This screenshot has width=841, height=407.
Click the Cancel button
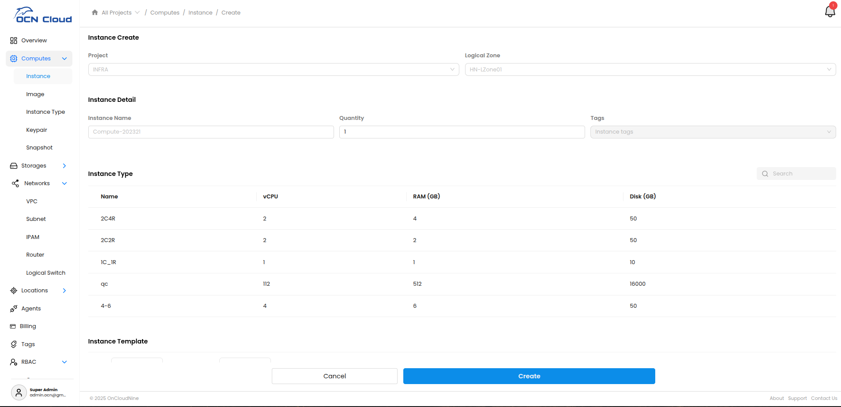click(334, 376)
